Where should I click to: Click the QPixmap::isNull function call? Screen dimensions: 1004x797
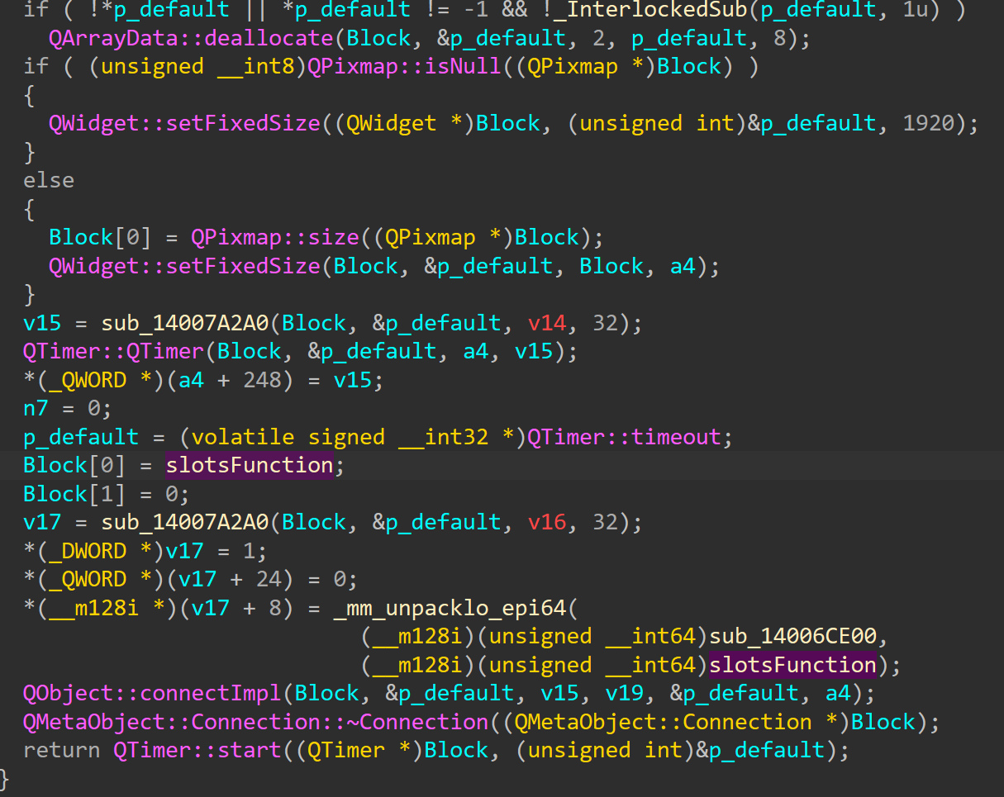click(404, 66)
